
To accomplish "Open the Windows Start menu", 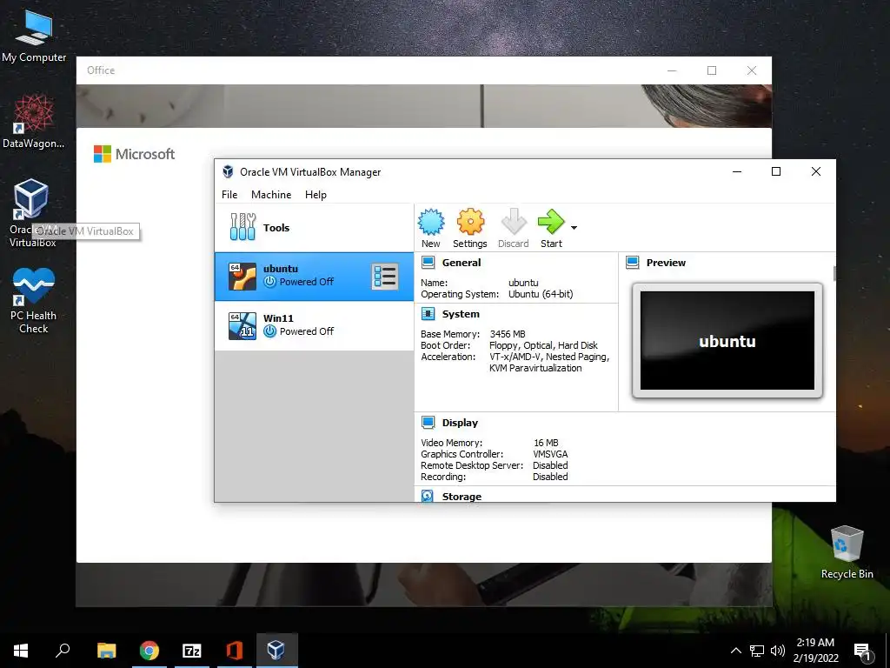I will [x=21, y=651].
